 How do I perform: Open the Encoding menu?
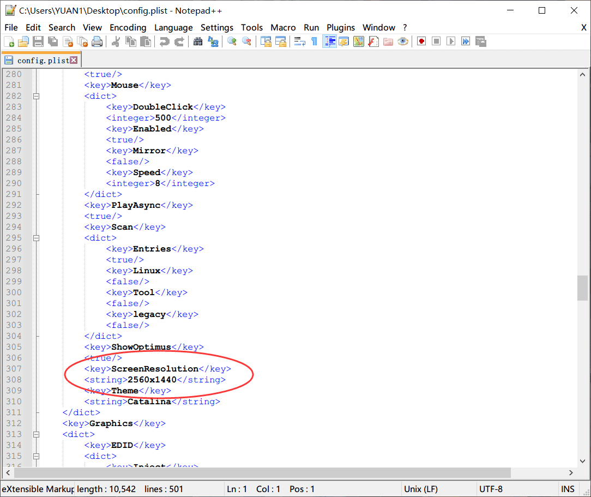pos(128,27)
